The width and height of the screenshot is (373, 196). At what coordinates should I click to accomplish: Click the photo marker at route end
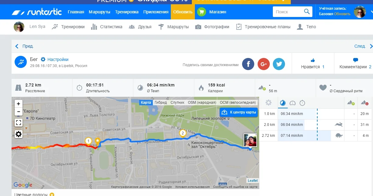(x=250, y=140)
